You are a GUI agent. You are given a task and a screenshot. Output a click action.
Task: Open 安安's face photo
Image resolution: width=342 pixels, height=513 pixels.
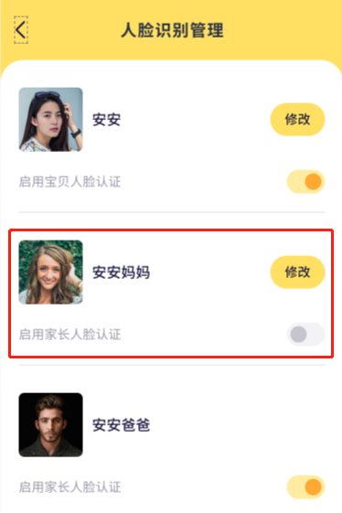pos(50,120)
